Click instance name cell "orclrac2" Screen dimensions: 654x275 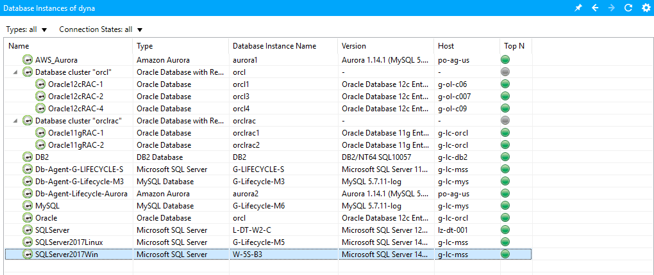246,145
